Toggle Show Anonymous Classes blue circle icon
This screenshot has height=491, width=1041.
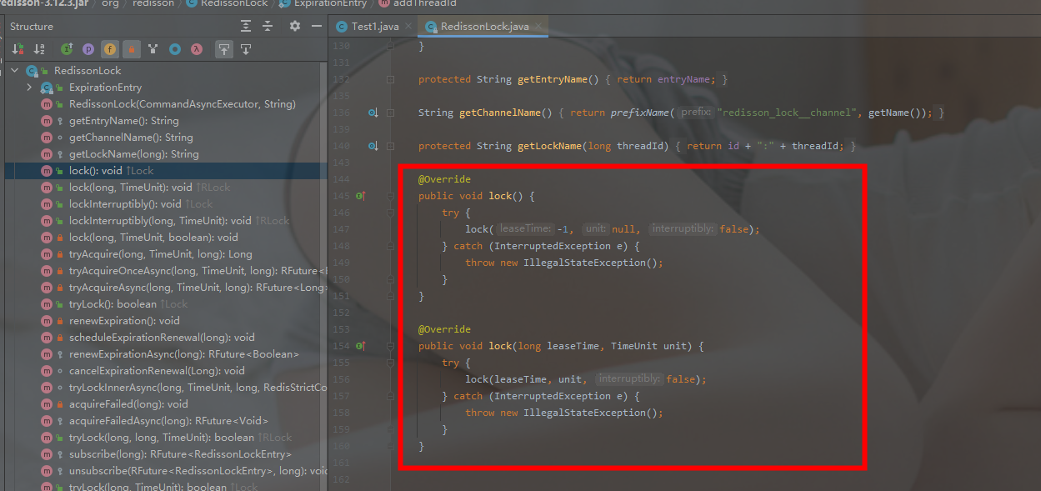point(175,49)
